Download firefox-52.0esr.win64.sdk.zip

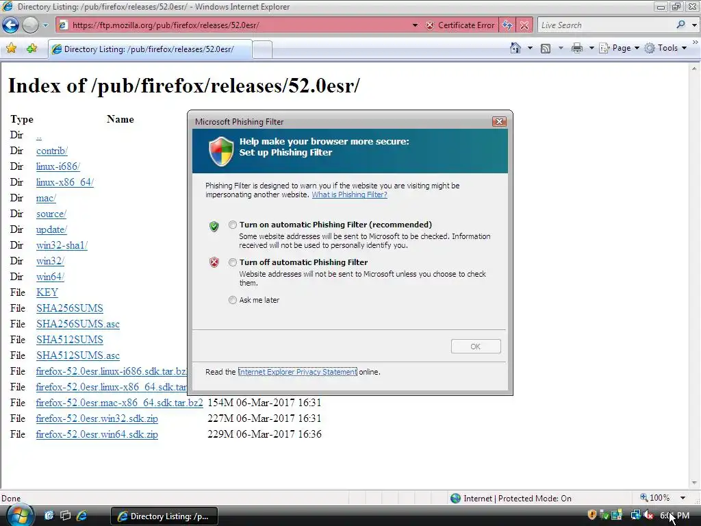pyautogui.click(x=97, y=434)
